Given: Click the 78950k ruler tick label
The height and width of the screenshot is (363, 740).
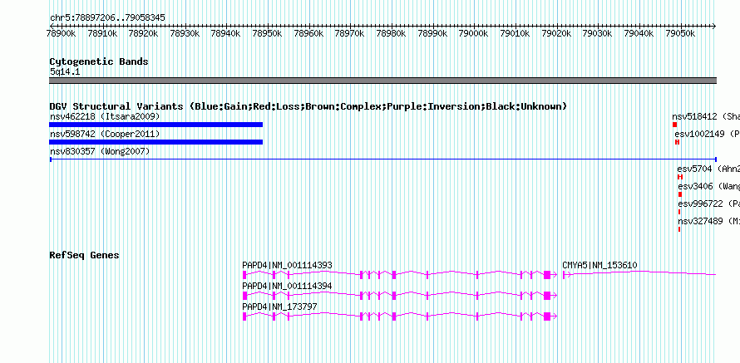Looking at the screenshot, I should [268, 33].
